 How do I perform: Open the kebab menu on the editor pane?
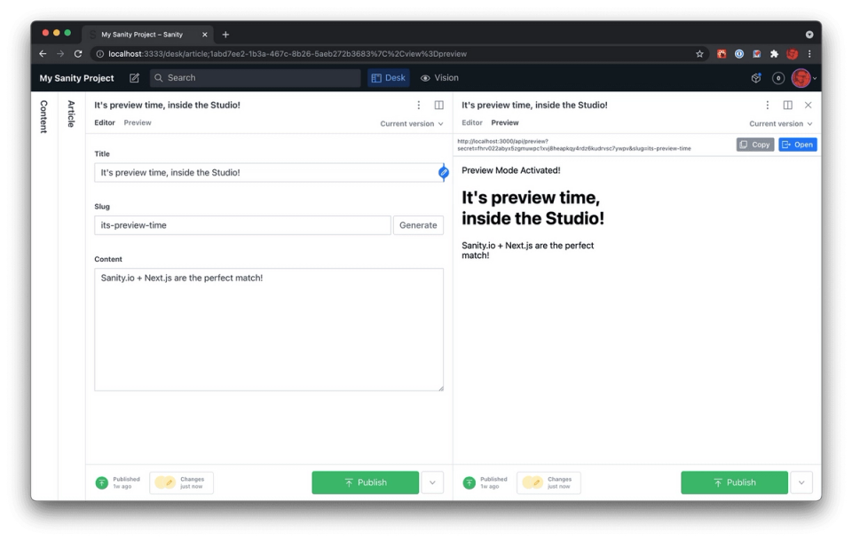tap(418, 105)
